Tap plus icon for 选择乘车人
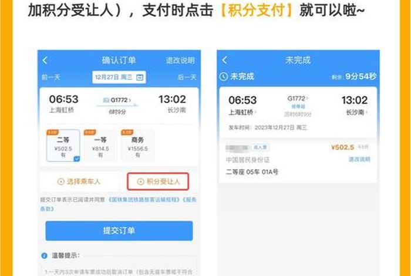Image resolution: width=411 pixels, height=276 pixels. 61,181
